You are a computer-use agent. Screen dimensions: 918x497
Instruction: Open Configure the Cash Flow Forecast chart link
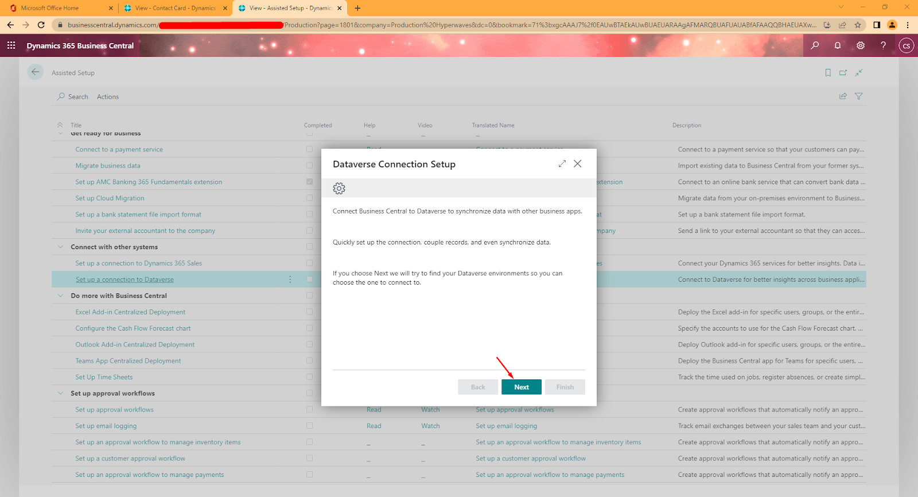coord(133,328)
